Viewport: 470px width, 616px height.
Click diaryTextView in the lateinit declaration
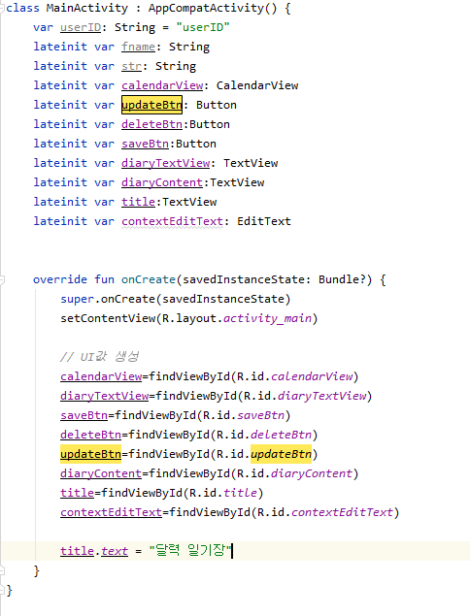pos(166,163)
